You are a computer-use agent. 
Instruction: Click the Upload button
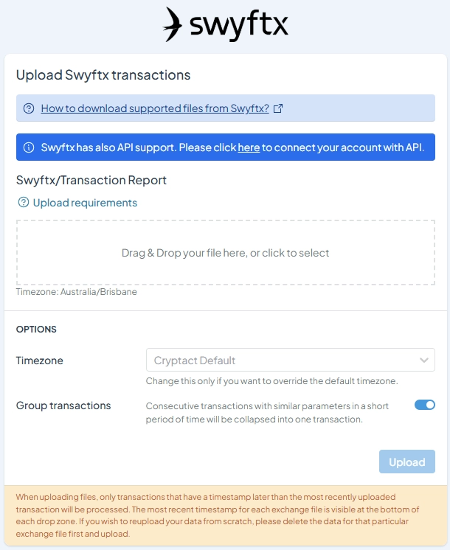click(406, 462)
